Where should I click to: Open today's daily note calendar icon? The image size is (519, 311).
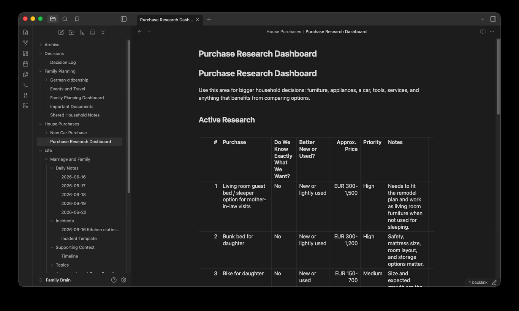coord(25,64)
